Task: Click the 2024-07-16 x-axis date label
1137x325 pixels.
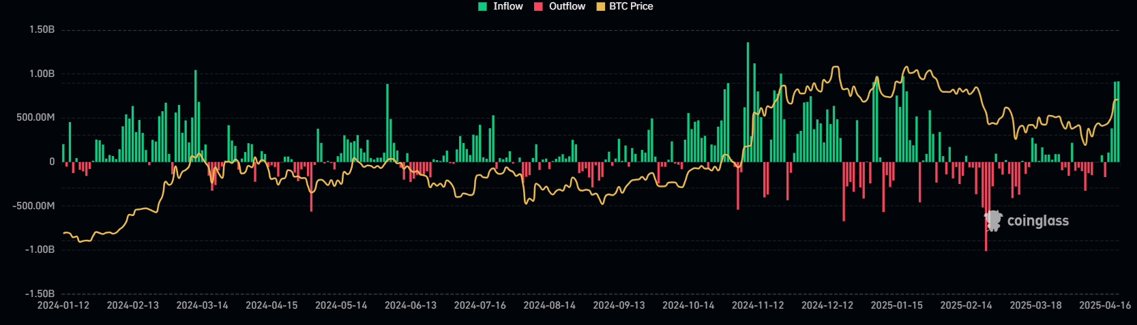Action: coord(479,305)
